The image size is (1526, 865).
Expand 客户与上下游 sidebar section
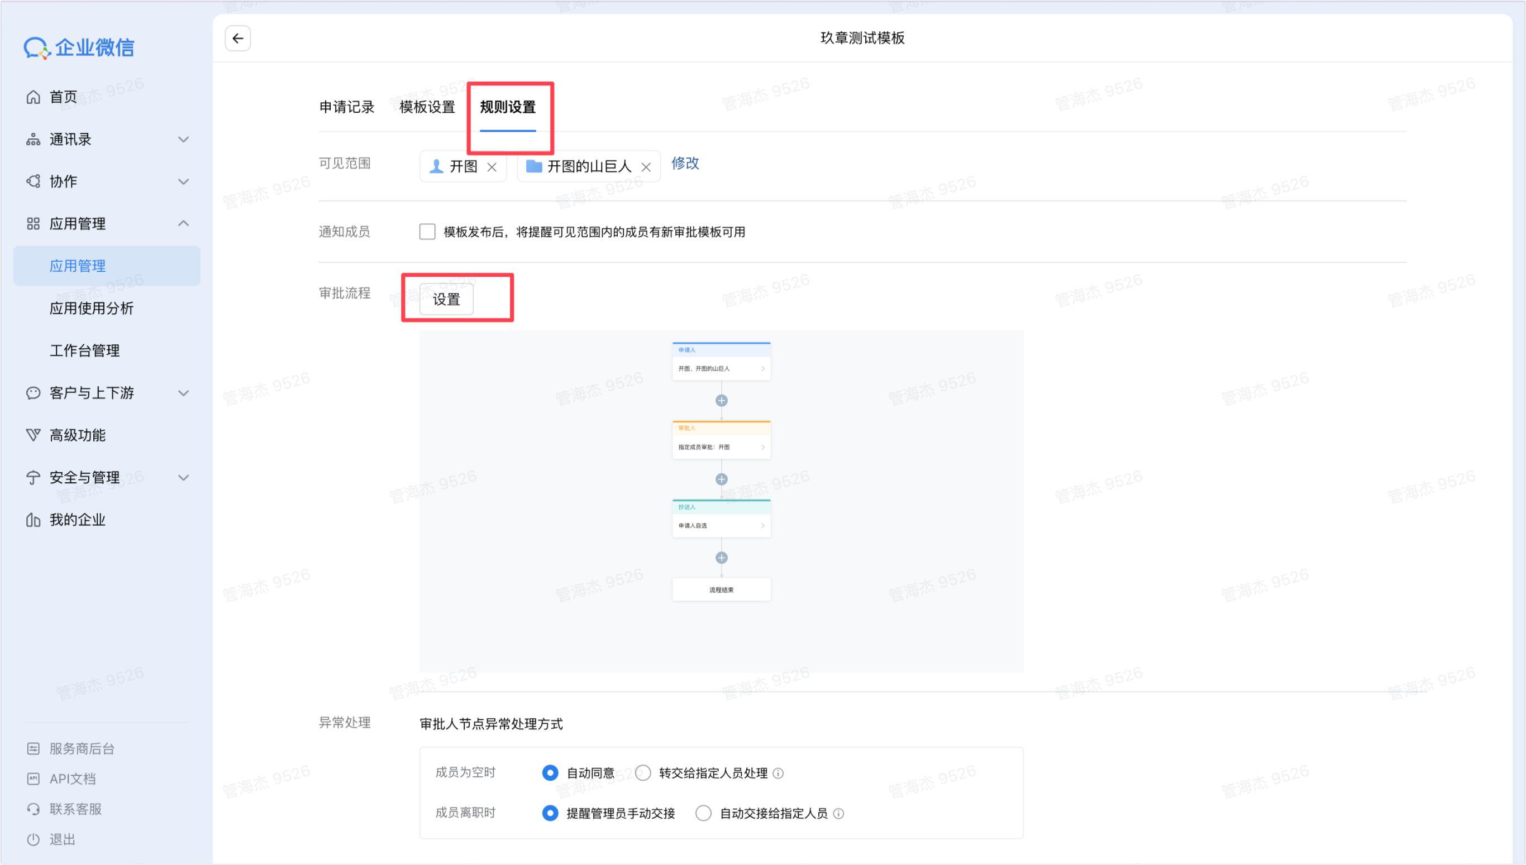pos(184,393)
